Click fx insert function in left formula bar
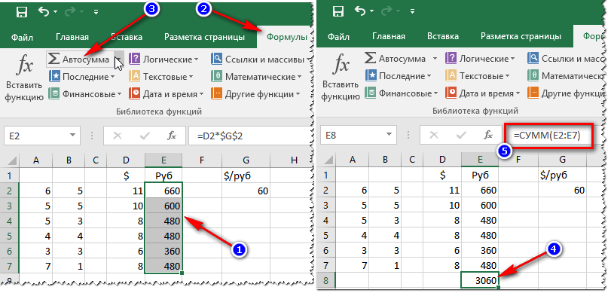611x296 pixels. coord(172,136)
